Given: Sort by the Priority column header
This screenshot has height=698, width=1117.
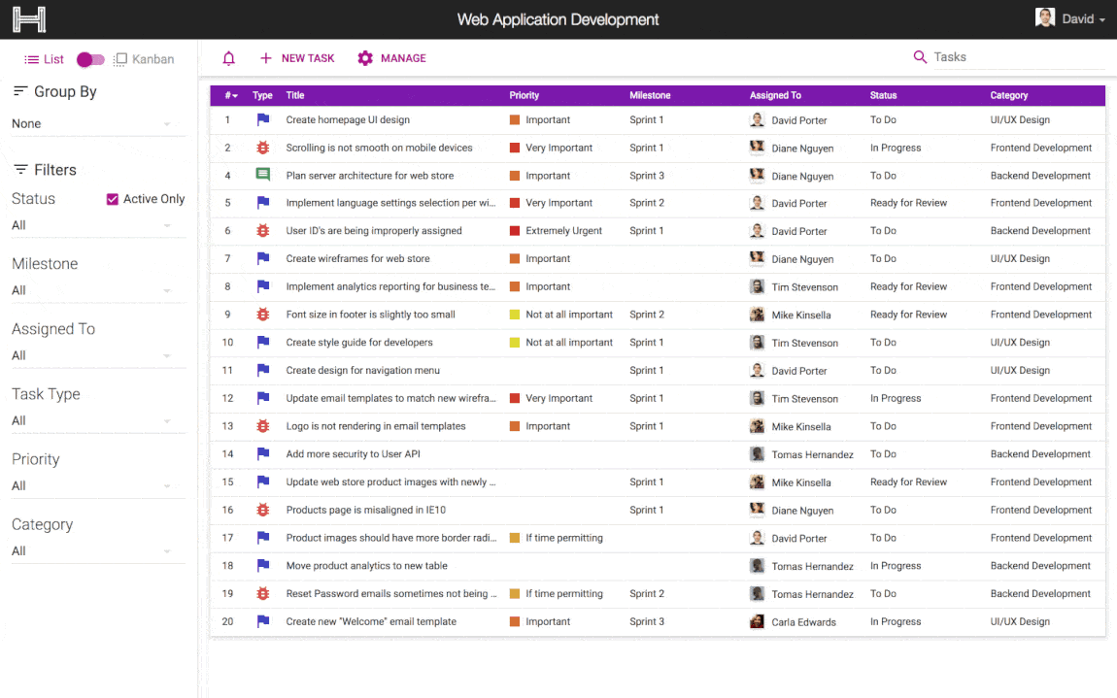Looking at the screenshot, I should (x=525, y=95).
